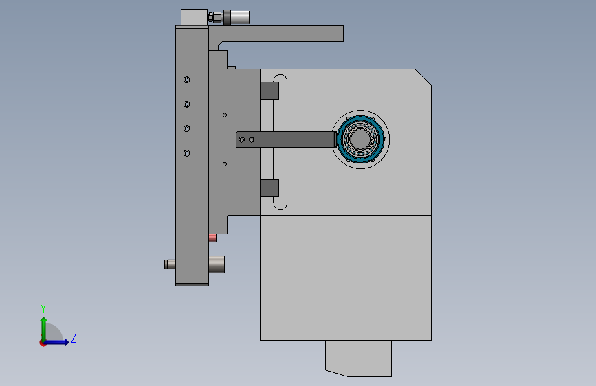The height and width of the screenshot is (386, 596).
Task: Select the large lower light-gray rectangular block
Action: coord(346,277)
